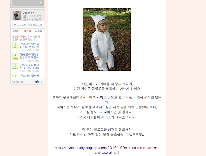
Task: Open the 무료패턴/어린이 원피스 post link
Action: [x=29, y=45]
